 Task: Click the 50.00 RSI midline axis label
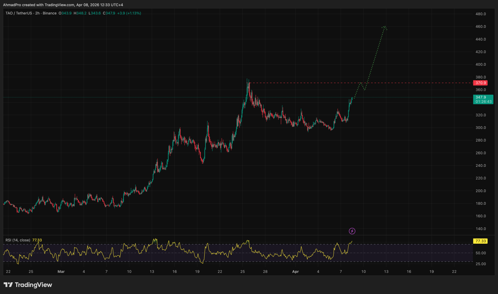click(x=480, y=253)
